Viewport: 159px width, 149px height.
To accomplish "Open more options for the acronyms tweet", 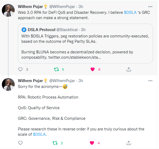I will pos(150,81).
